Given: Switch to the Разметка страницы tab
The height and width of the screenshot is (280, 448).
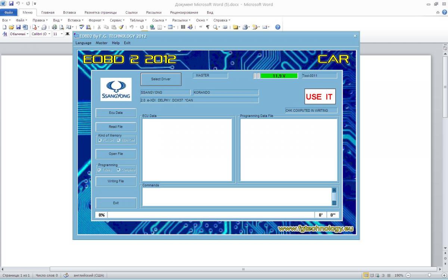Looking at the screenshot, I should pyautogui.click(x=100, y=12).
